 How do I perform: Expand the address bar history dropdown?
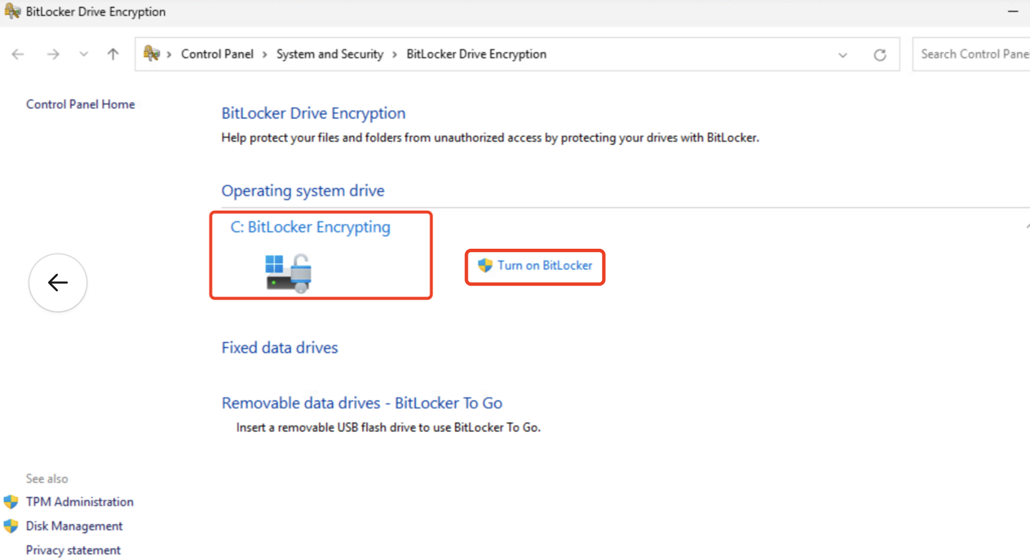click(842, 55)
